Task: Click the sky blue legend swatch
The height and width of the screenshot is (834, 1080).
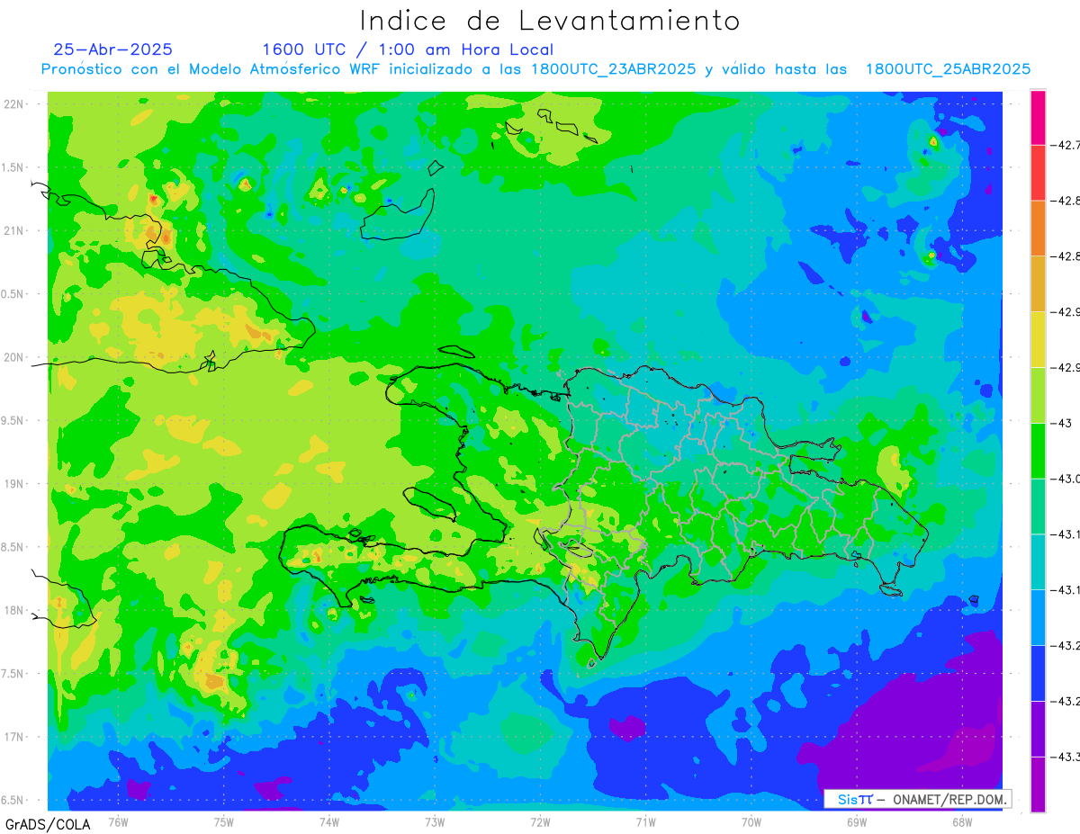Action: [1038, 616]
